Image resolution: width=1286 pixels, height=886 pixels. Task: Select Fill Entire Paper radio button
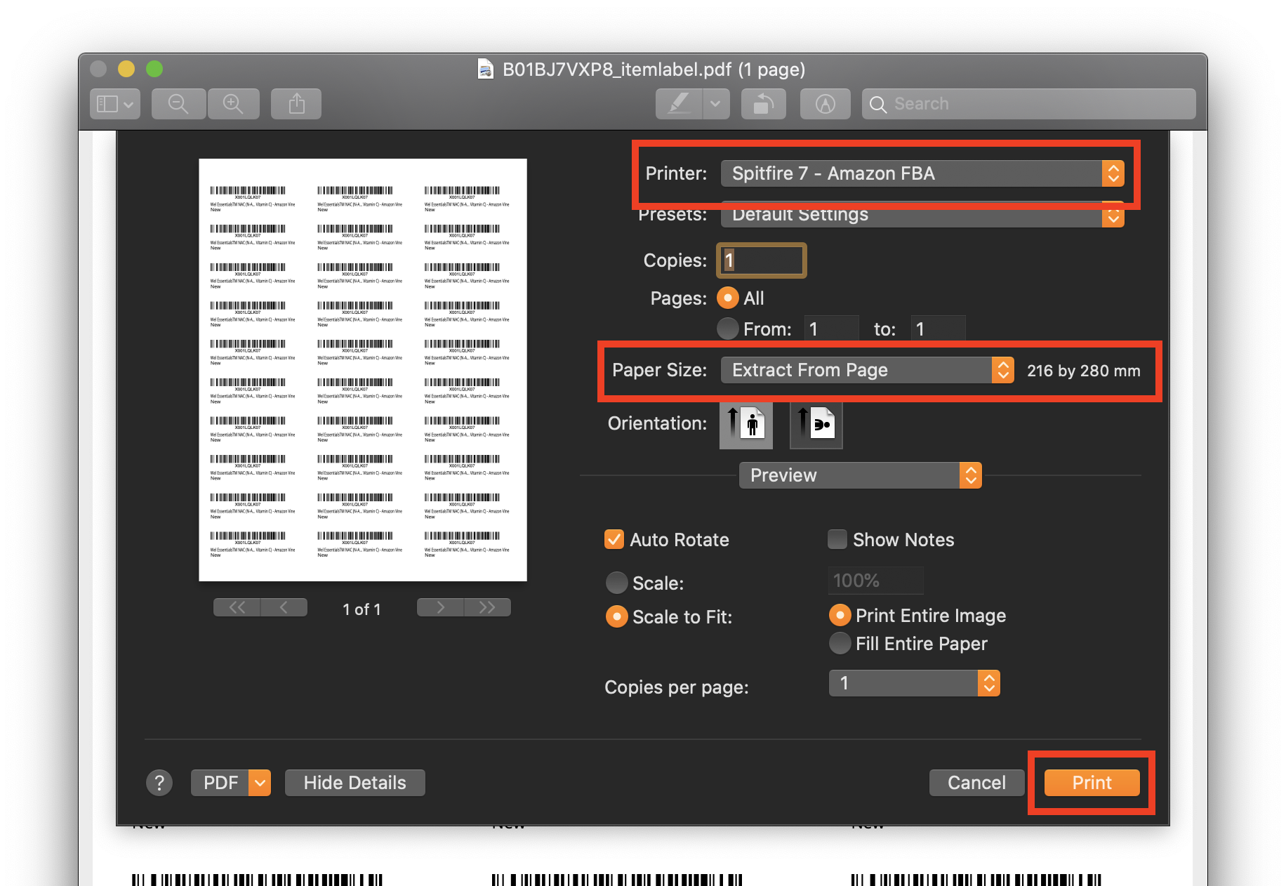(x=840, y=643)
